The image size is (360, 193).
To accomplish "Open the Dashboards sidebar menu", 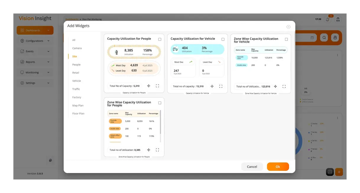I will pos(35,30).
